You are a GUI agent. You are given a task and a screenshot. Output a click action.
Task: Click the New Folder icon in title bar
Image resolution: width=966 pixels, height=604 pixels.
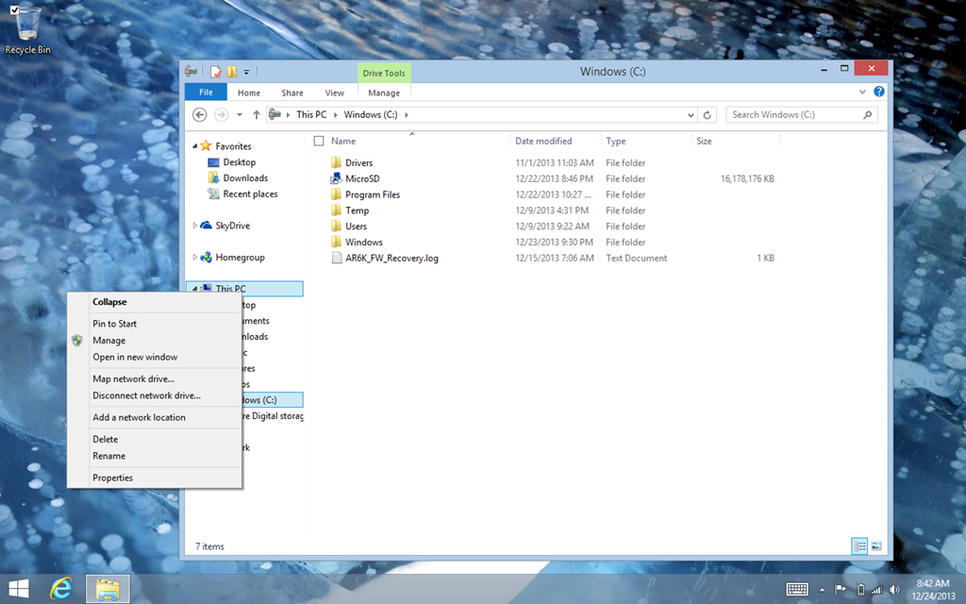click(x=231, y=72)
